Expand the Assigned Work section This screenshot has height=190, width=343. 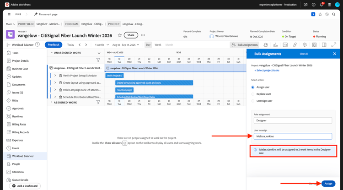coord(52,102)
